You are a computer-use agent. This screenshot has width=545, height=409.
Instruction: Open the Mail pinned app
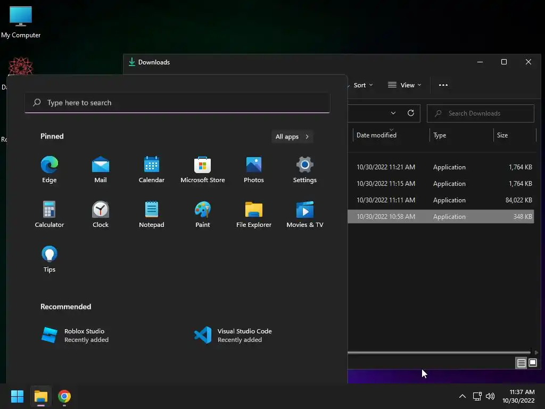101,170
